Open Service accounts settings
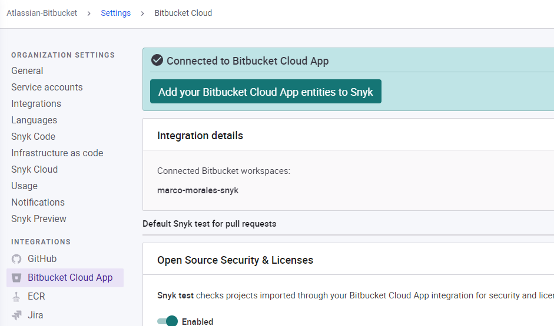Image resolution: width=554 pixels, height=326 pixels. [x=47, y=88]
